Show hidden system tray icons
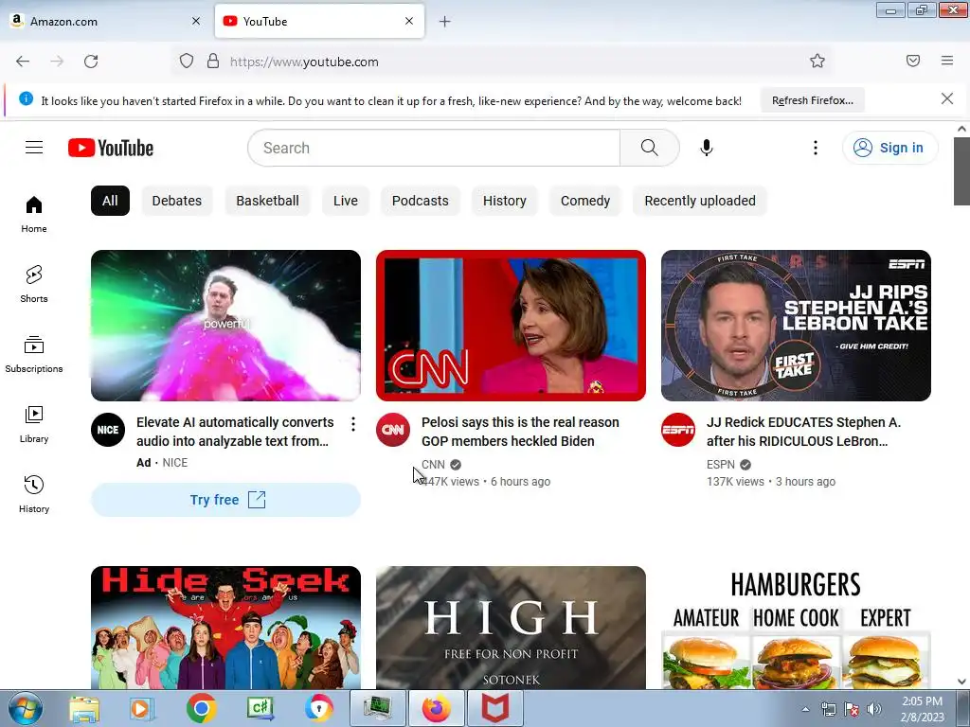Screen dimensions: 970x727 [805, 709]
